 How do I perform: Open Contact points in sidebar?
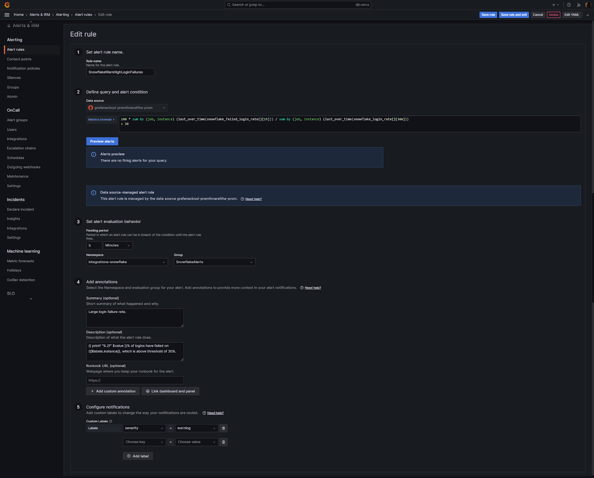[19, 59]
